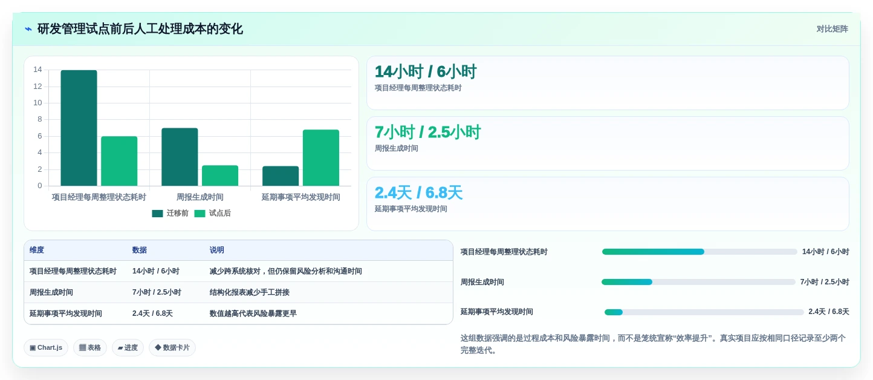Click the 14小时 / 6小时 data card value
This screenshot has height=380, width=873.
click(x=426, y=72)
